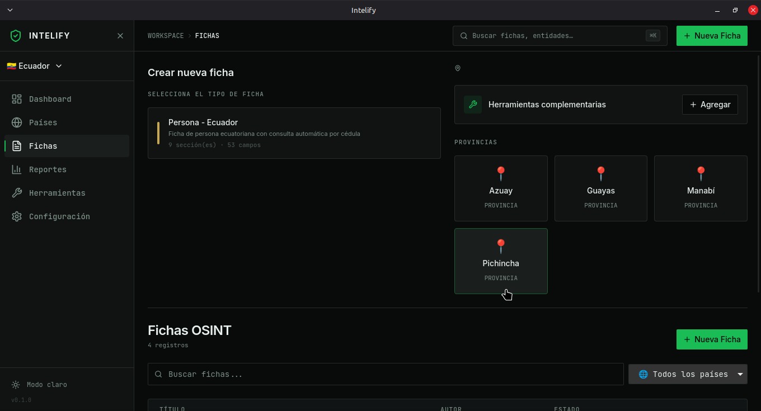Image resolution: width=761 pixels, height=411 pixels.
Task: Open Herramientas in sidebar
Action: click(67, 193)
